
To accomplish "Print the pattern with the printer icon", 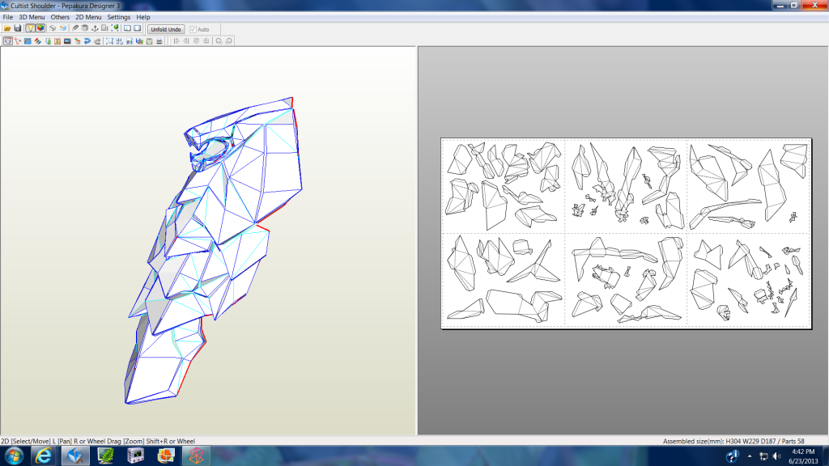I will (x=159, y=40).
